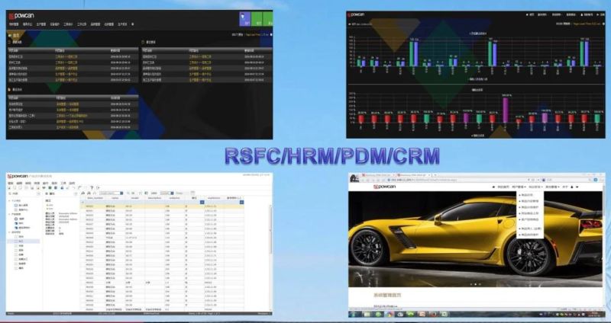The height and width of the screenshot is (323, 611).
Task: Choose the bottommost entry in the open dropdown menu
Action: 530,235
